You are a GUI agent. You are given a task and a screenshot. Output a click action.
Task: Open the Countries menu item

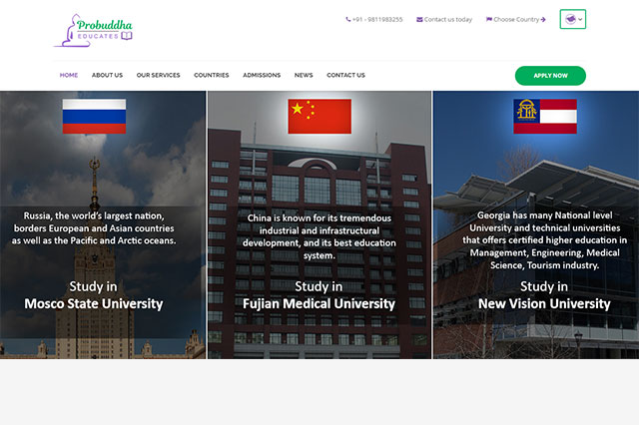coord(212,75)
